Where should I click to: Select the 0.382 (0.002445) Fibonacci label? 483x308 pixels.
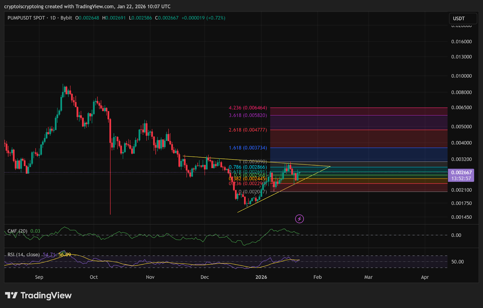coord(248,179)
